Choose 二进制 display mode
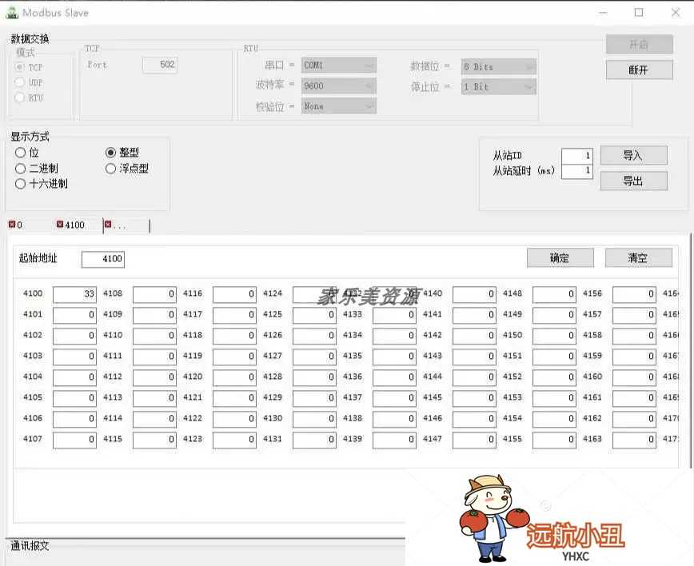This screenshot has height=566, width=694. point(20,168)
